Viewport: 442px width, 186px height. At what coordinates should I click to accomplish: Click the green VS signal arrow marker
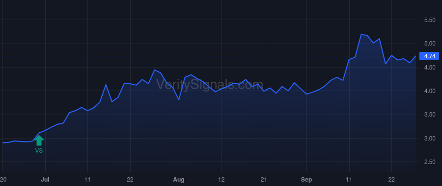[x=39, y=140]
